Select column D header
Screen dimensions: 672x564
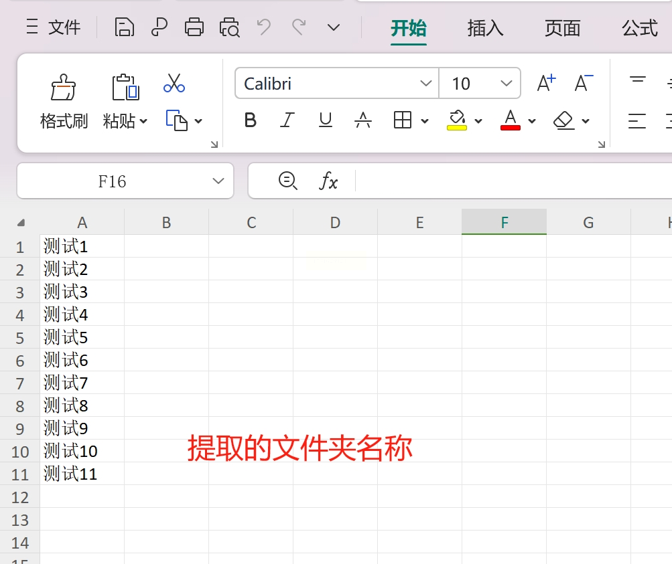pyautogui.click(x=335, y=222)
